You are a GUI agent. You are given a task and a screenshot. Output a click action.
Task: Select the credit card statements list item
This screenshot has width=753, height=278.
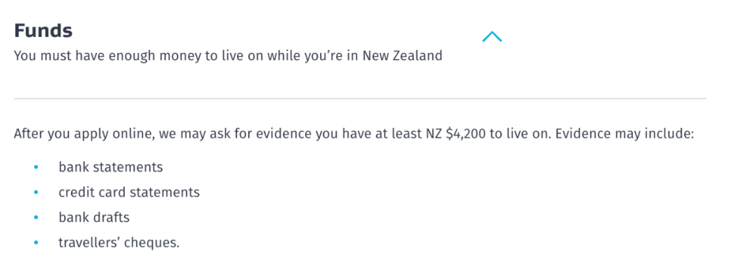pyautogui.click(x=129, y=193)
